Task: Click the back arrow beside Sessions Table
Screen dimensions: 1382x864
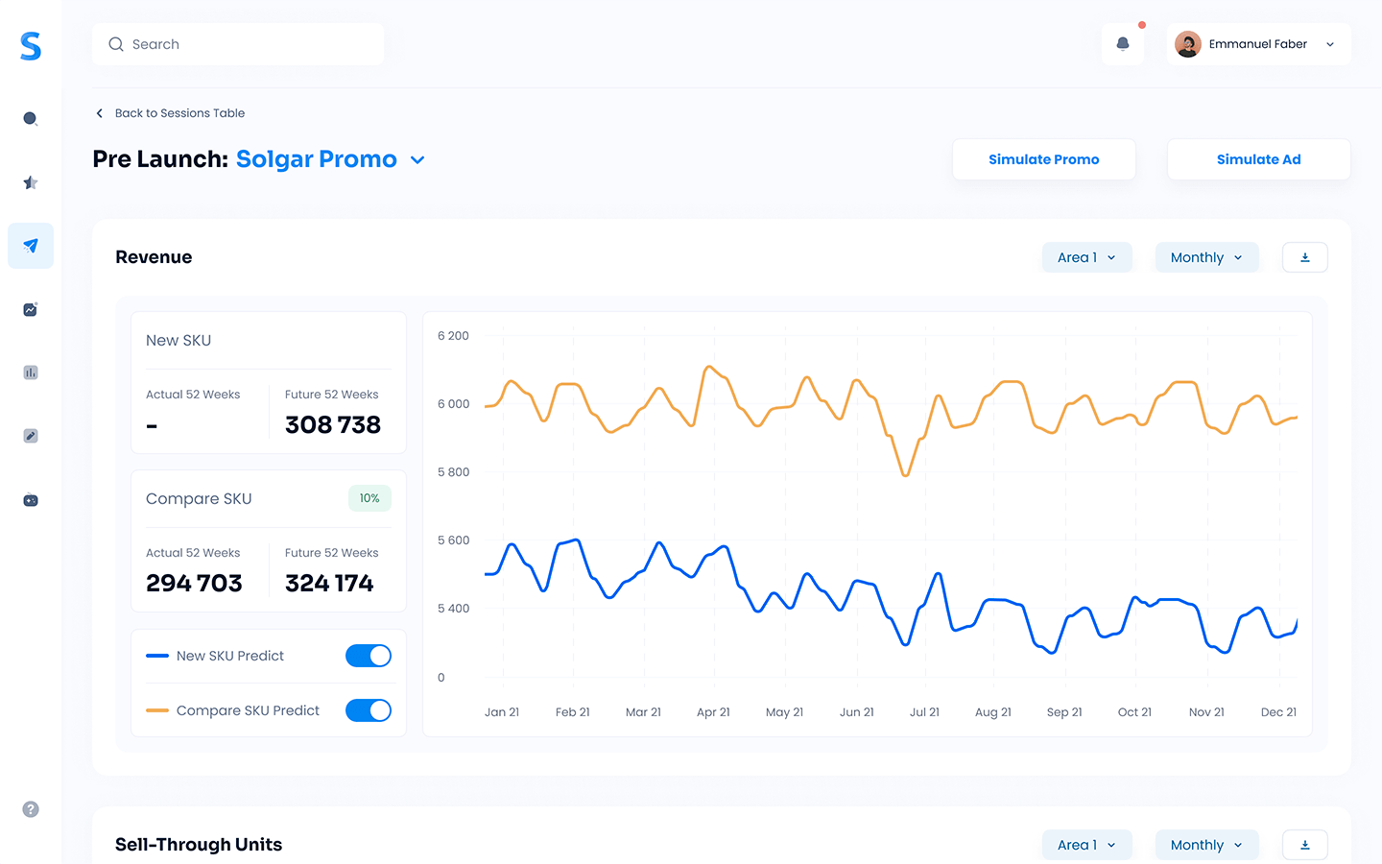Action: (99, 113)
